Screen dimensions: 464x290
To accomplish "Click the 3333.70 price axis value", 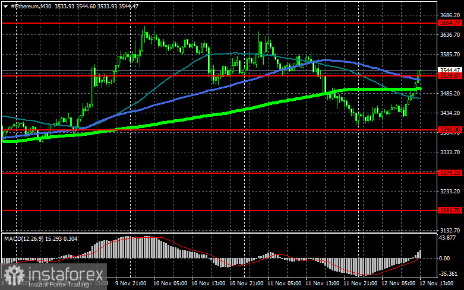I will tap(450, 152).
